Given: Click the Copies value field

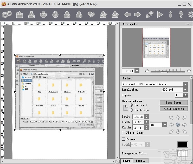Looking at the screenshot, I should [x=179, y=95].
